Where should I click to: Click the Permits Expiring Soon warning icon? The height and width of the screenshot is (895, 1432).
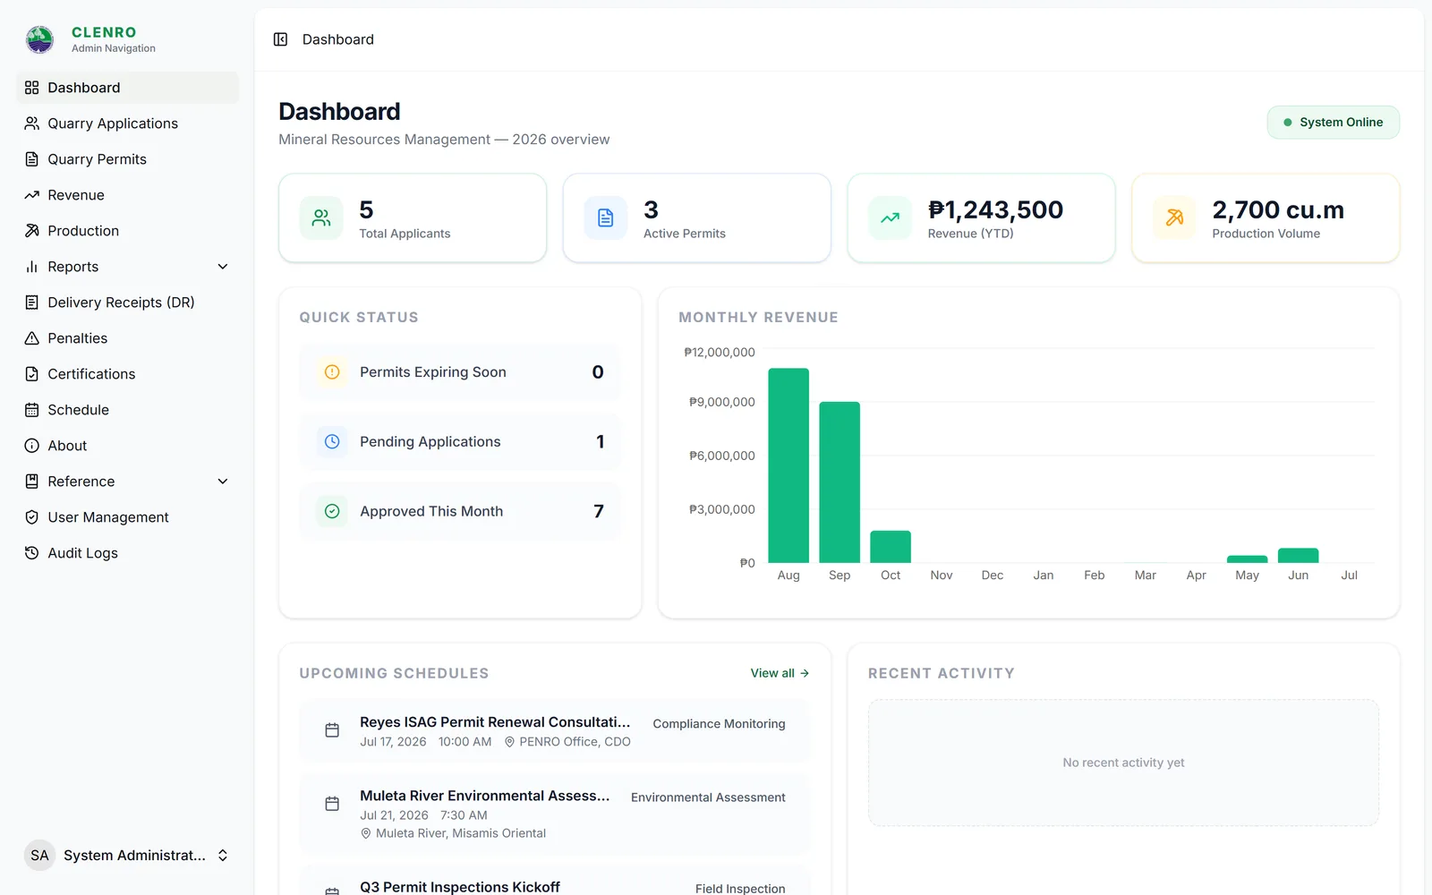click(x=332, y=371)
